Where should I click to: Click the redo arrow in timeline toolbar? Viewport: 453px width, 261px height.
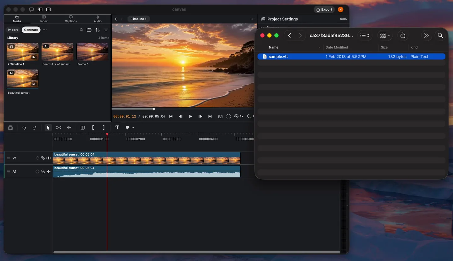pyautogui.click(x=35, y=128)
